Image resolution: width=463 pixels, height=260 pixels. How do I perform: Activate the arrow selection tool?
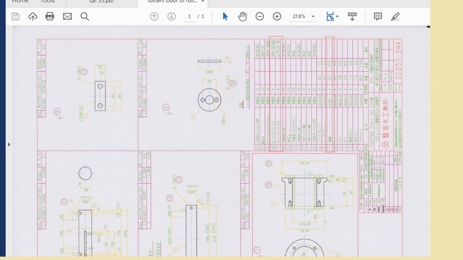[225, 16]
